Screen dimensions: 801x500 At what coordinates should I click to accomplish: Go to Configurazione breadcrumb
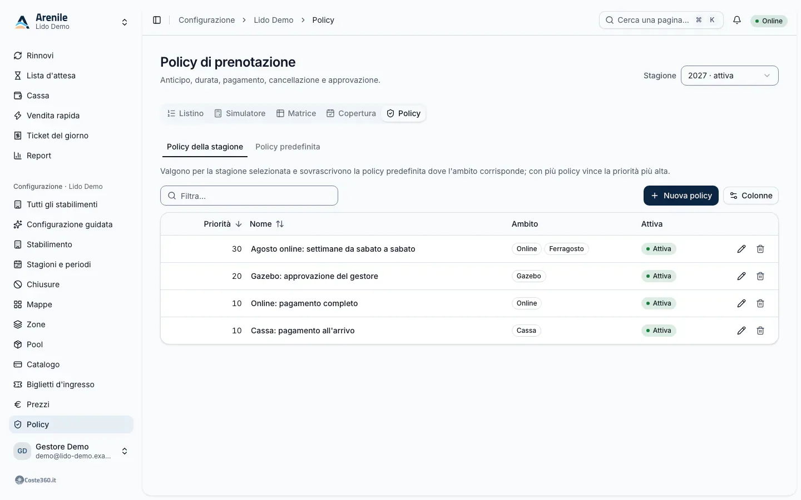click(206, 20)
